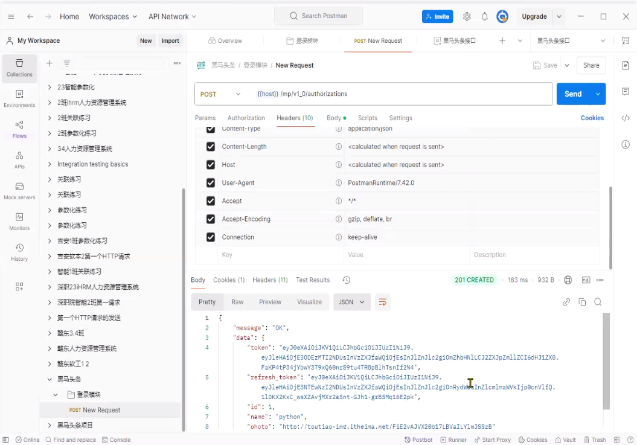Open the Console in status bar
637x445 pixels.
coord(116,440)
